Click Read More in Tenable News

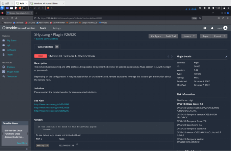pos(22,143)
